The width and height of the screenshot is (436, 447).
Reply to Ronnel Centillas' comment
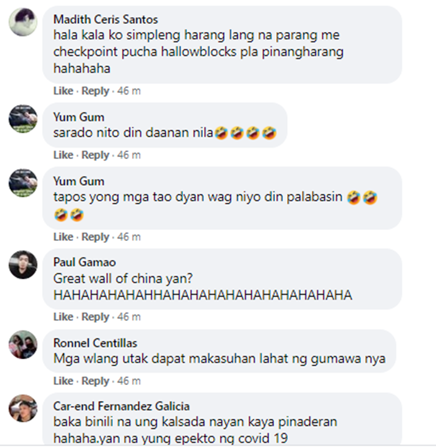[95, 381]
